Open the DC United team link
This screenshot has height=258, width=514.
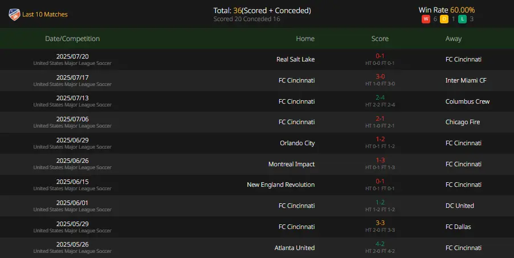point(460,206)
